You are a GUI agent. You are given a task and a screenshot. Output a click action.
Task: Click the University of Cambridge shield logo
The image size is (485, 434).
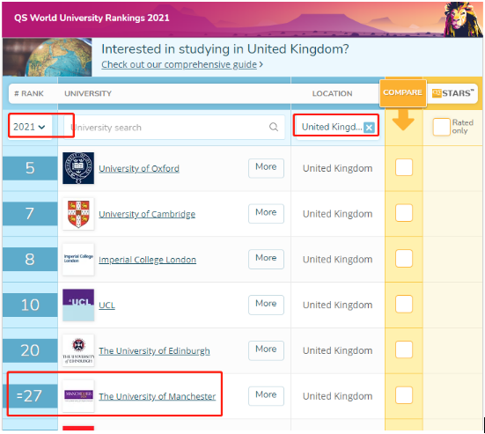(x=78, y=214)
